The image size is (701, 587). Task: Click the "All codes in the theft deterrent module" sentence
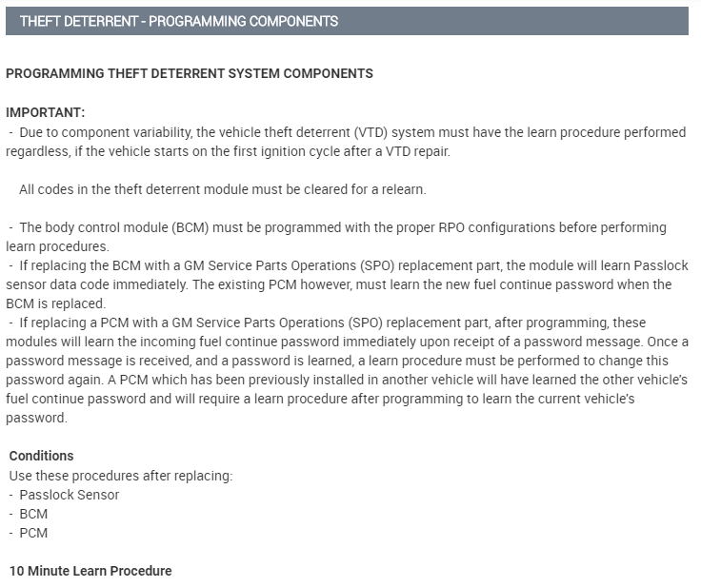222,189
